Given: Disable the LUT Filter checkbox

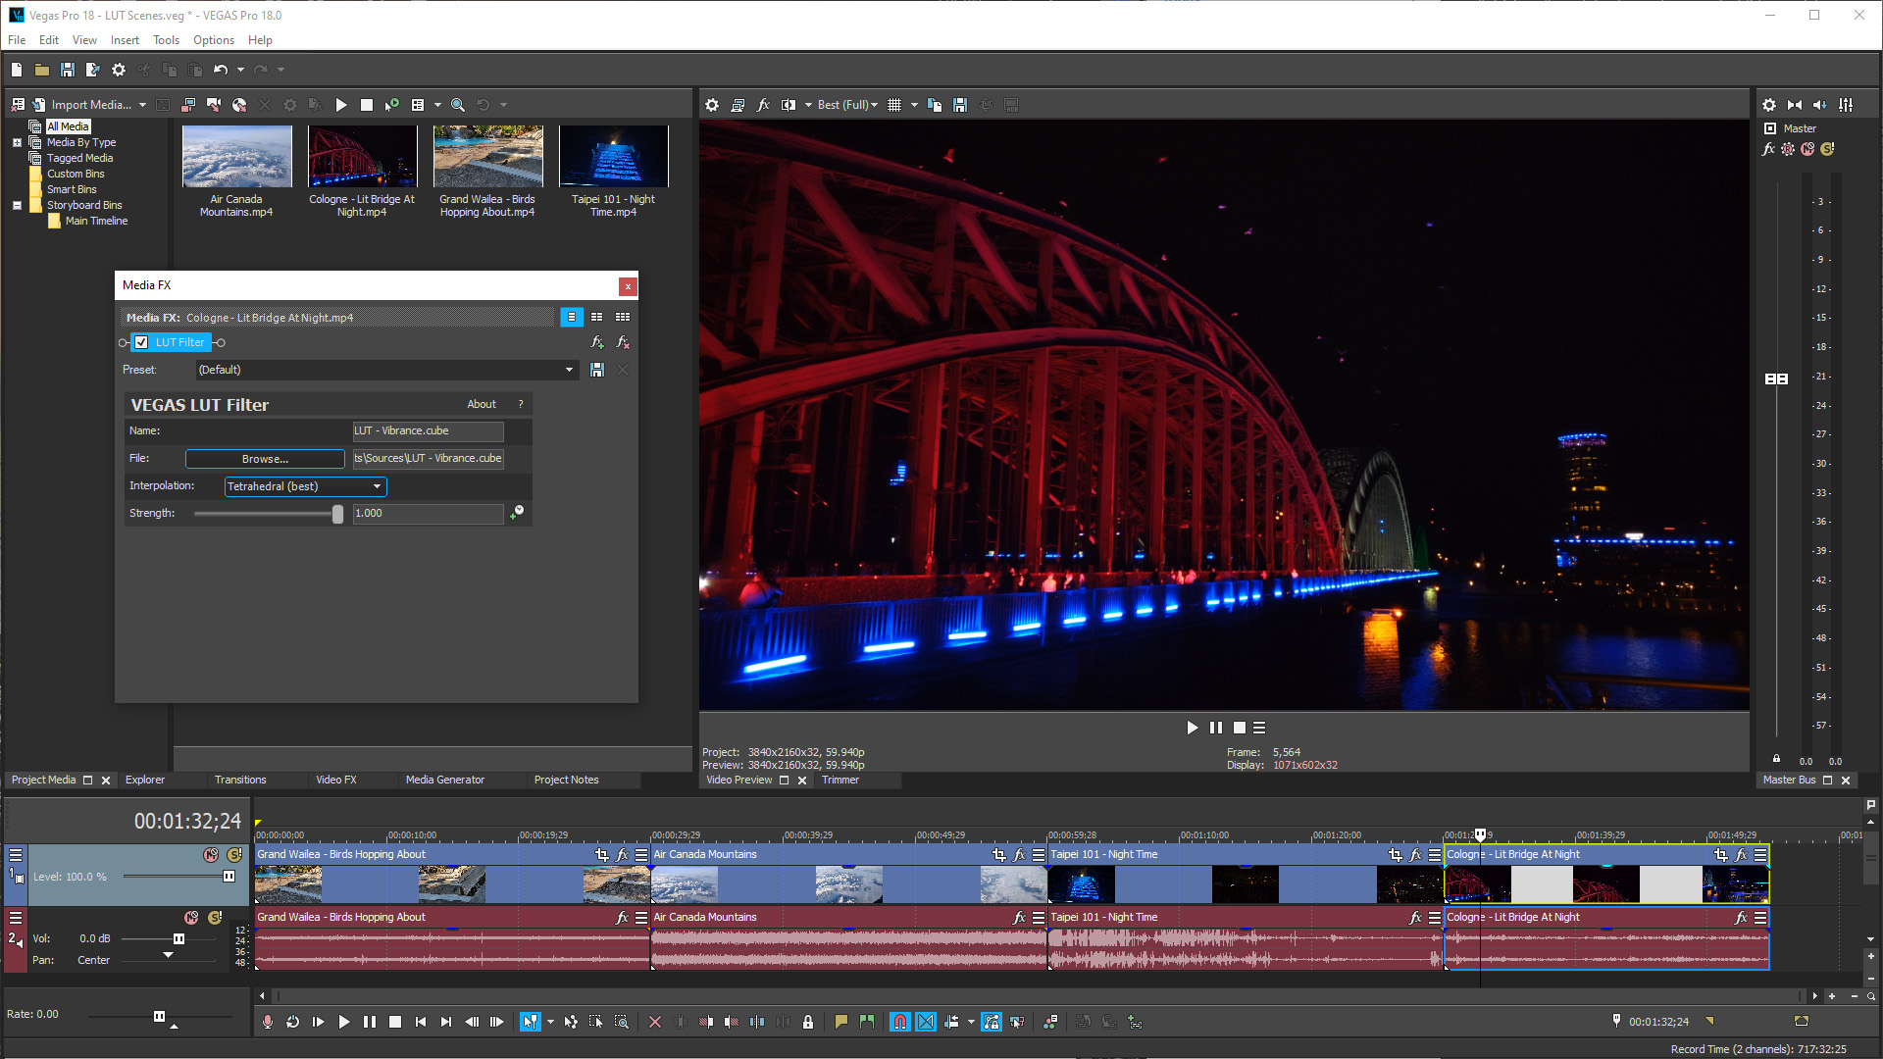Looking at the screenshot, I should tap(141, 342).
